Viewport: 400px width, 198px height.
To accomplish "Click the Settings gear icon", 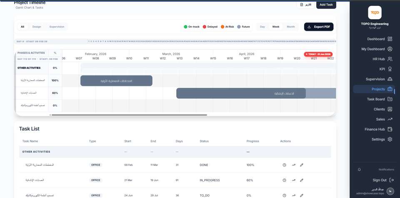I will click(390, 139).
